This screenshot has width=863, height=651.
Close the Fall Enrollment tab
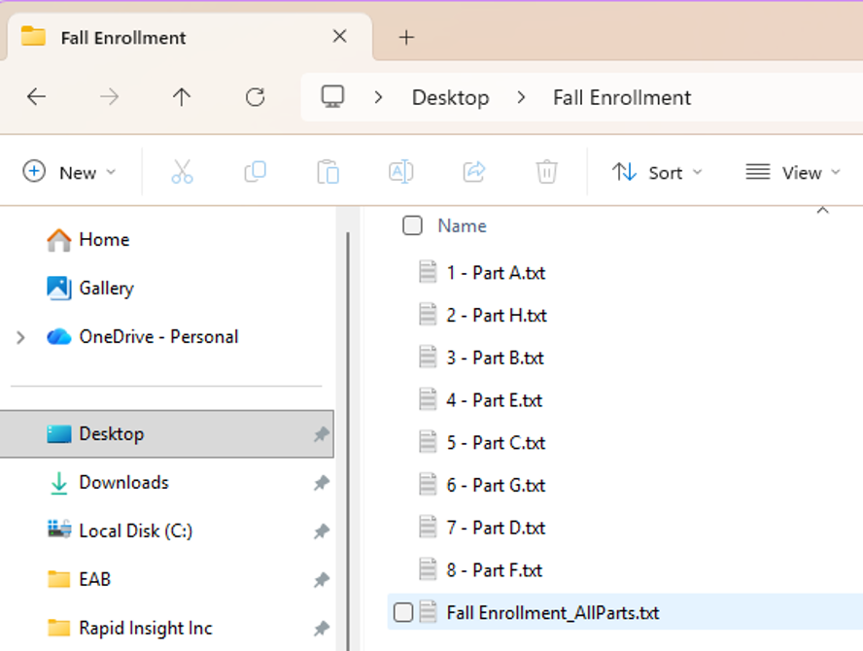[x=339, y=36]
